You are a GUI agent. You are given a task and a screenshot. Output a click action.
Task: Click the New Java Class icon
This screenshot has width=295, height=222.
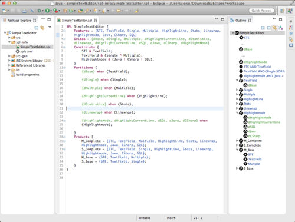(x=71, y=11)
